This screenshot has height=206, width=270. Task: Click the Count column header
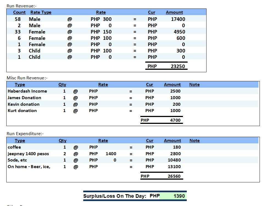click(19, 12)
